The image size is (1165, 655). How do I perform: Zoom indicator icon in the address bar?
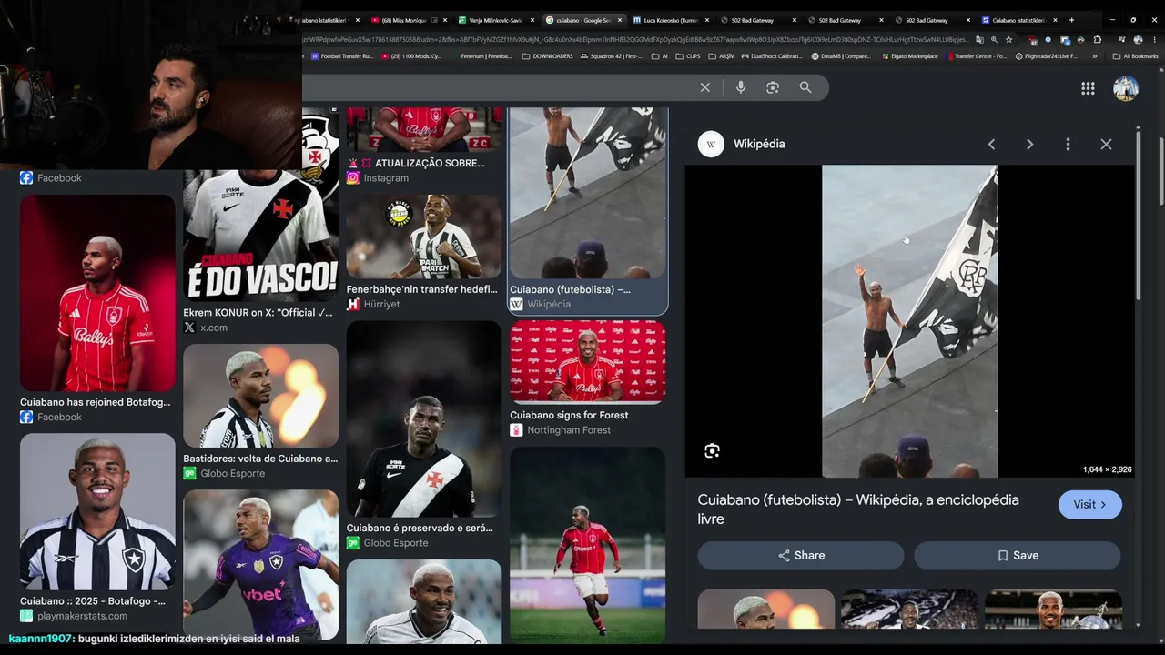pos(994,40)
